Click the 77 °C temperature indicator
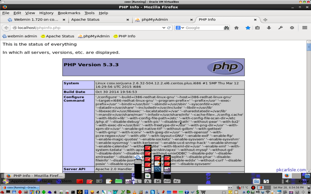Viewport: 311px width, 194px height. click(x=242, y=188)
